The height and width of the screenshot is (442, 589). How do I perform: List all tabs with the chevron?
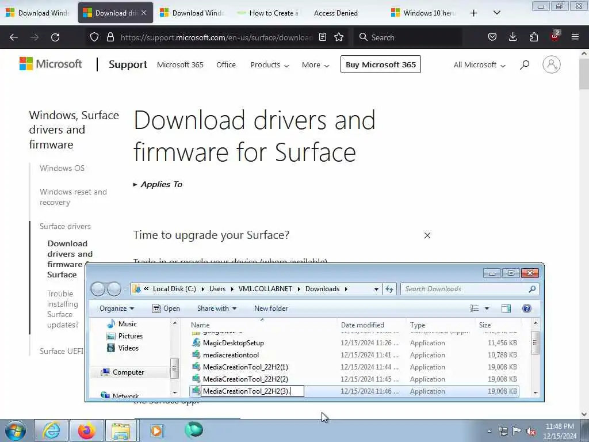(496, 13)
